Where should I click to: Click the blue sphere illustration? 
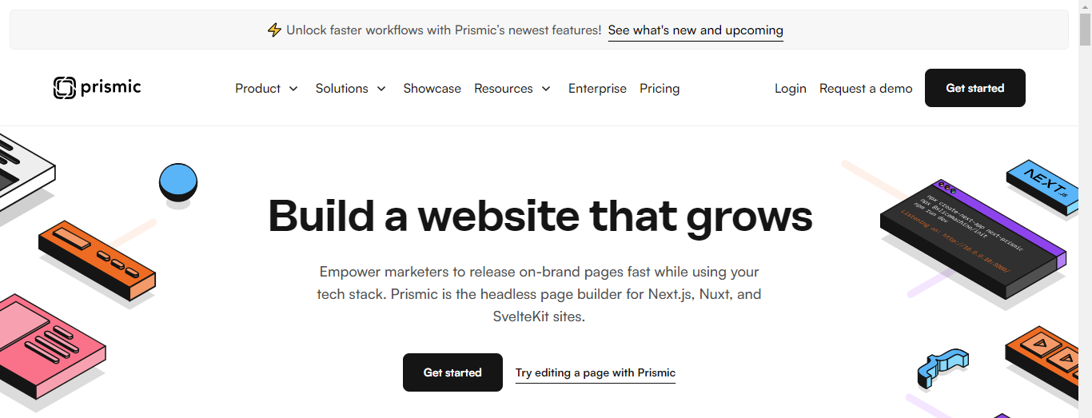(177, 182)
